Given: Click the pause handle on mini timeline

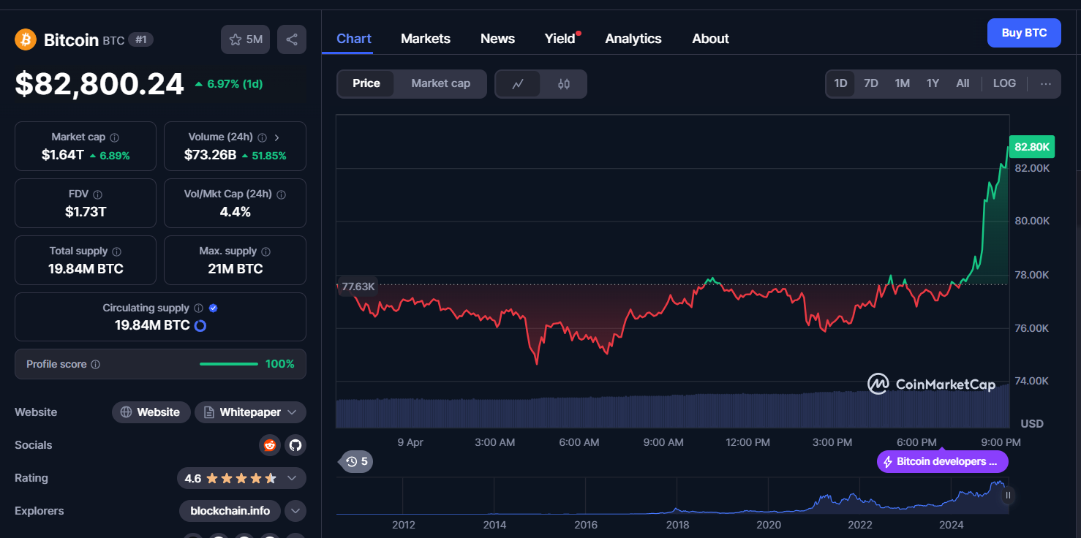Looking at the screenshot, I should [1008, 495].
